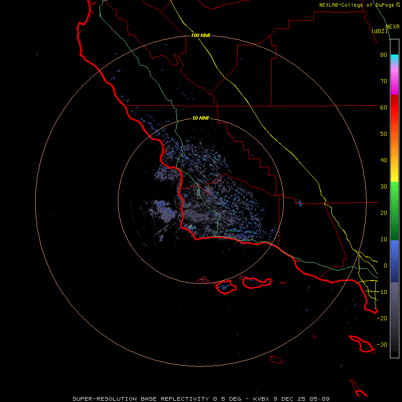Select the 0 value on the dBZ scale
402x402 pixels.
[385, 266]
